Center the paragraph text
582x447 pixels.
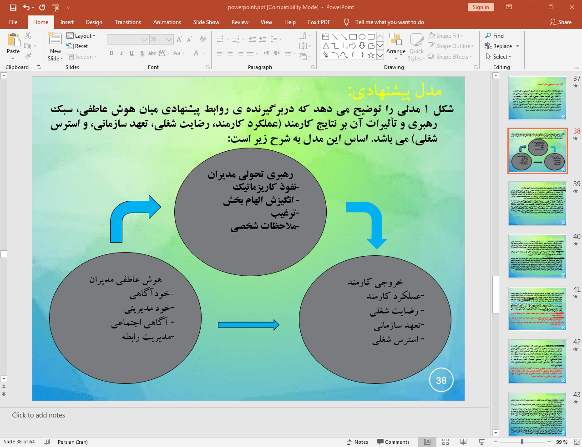230,53
